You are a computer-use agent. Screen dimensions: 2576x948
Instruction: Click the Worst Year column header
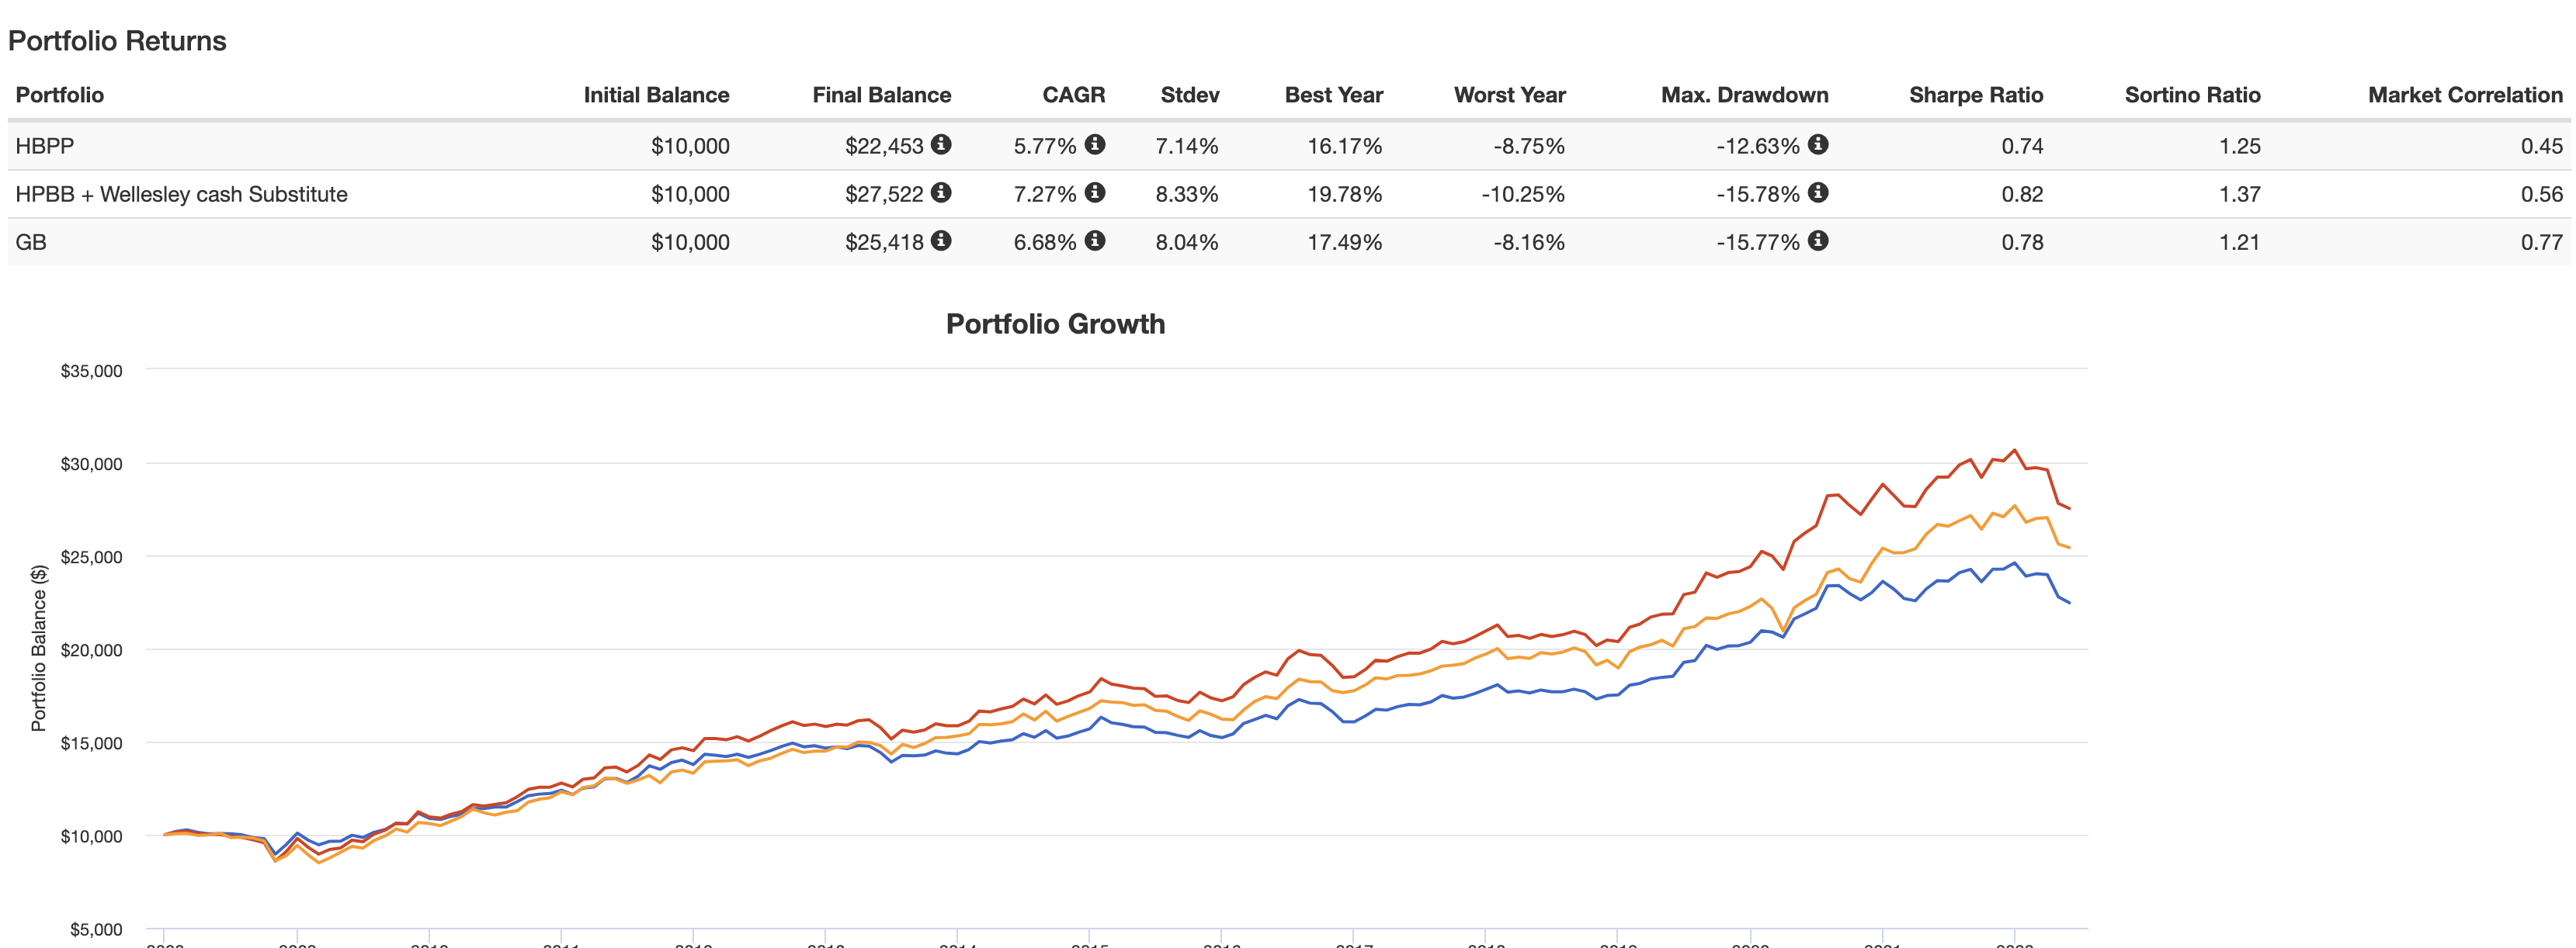pyautogui.click(x=1509, y=95)
